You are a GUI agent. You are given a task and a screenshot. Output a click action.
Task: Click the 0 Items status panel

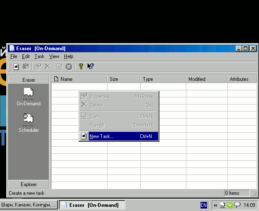(237, 193)
